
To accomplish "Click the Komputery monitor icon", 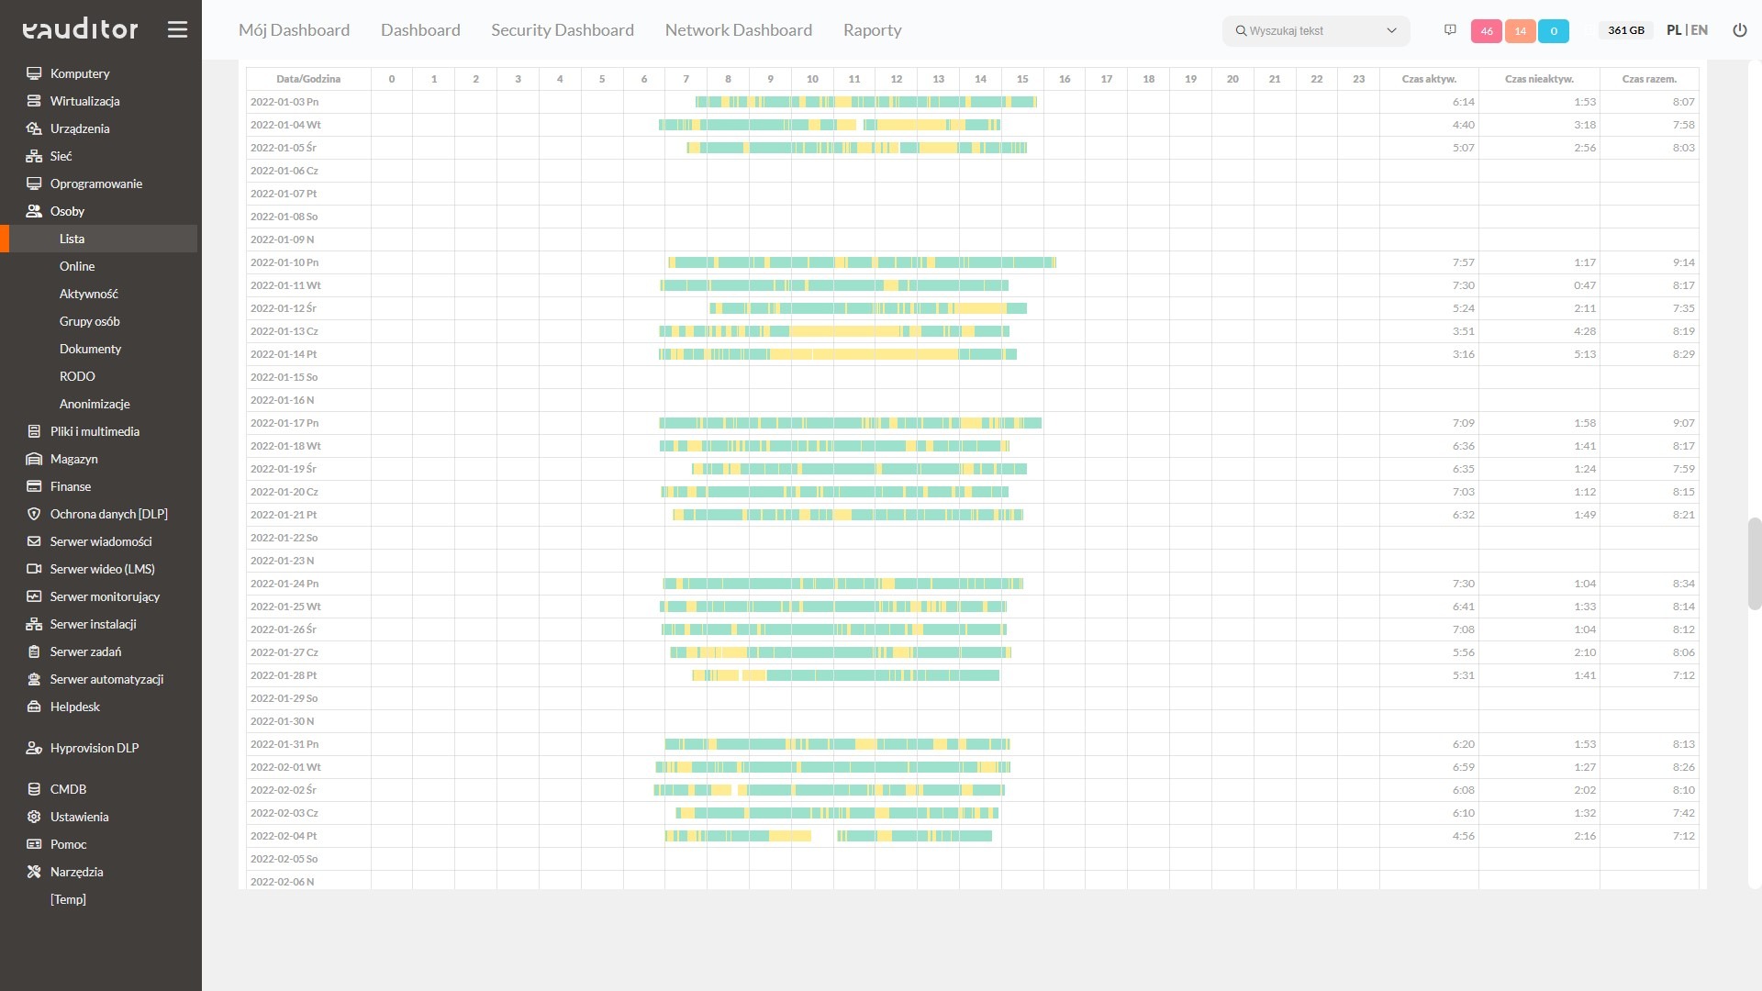I will coord(34,73).
